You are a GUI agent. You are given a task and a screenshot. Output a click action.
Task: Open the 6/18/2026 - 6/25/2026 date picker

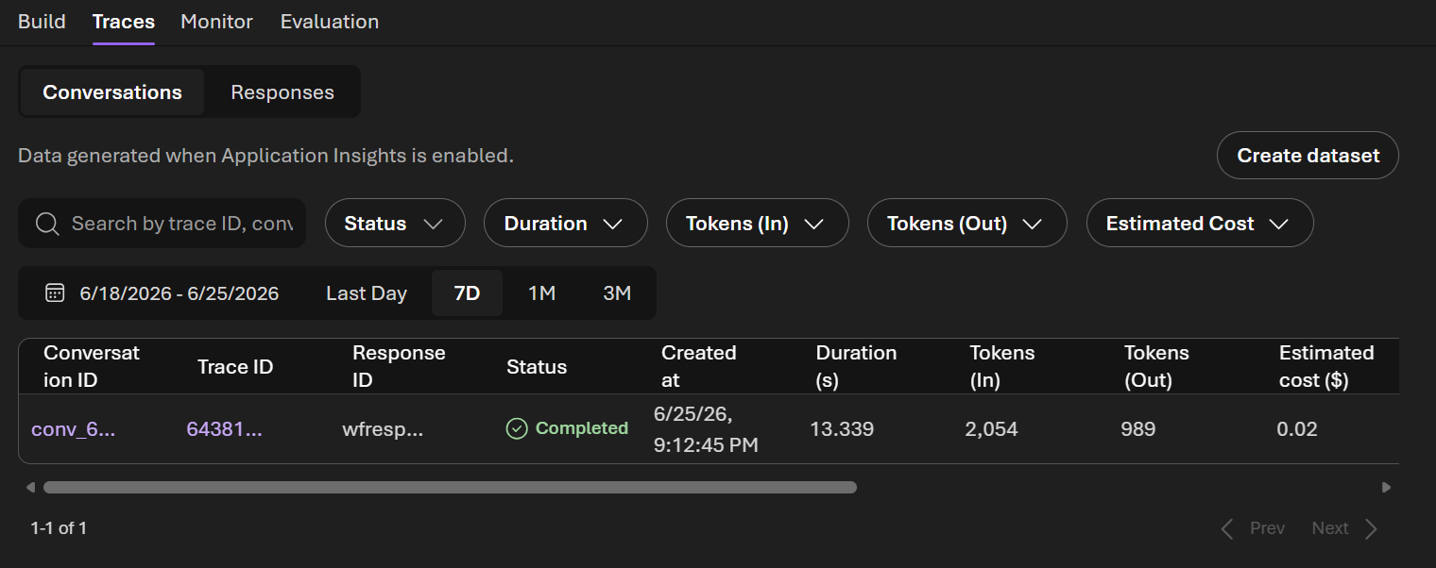(x=162, y=293)
